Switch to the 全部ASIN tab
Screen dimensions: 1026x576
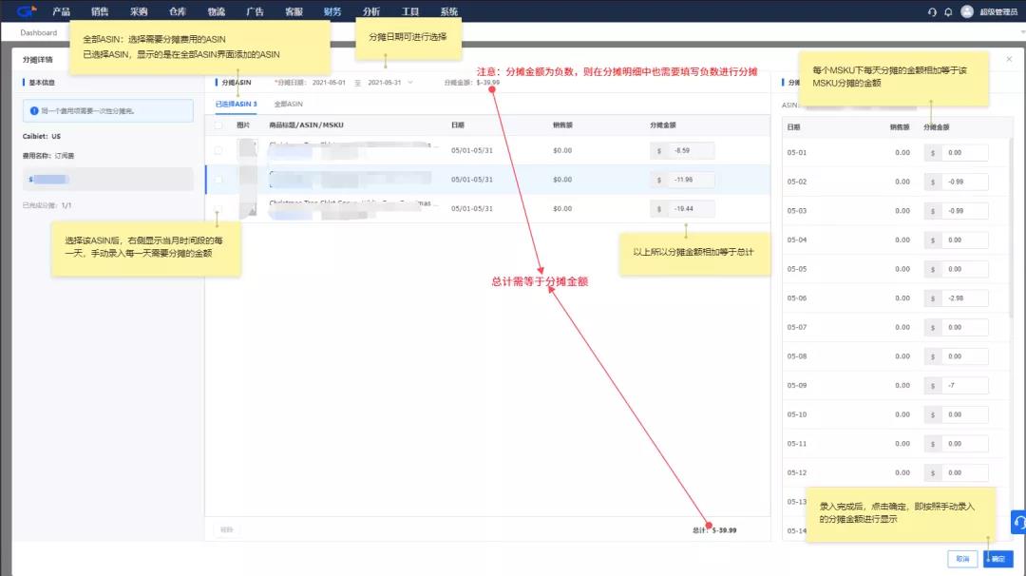(289, 104)
